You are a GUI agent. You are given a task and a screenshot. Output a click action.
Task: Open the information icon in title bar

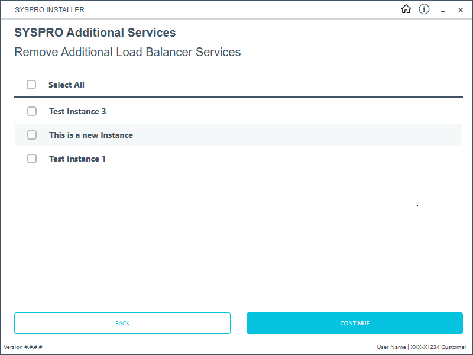(x=424, y=9)
